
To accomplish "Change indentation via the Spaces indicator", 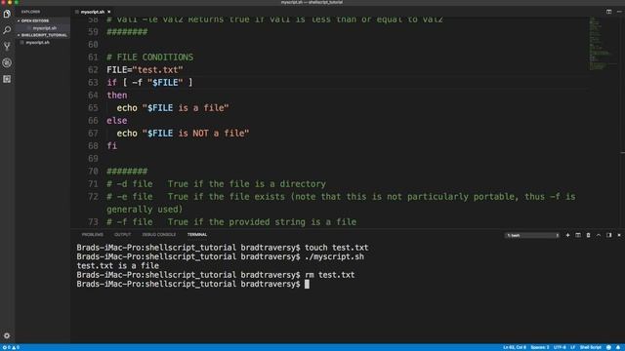I will [x=540, y=347].
